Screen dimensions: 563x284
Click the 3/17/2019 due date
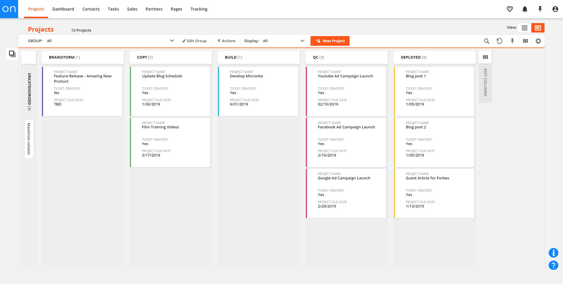pyautogui.click(x=151, y=155)
